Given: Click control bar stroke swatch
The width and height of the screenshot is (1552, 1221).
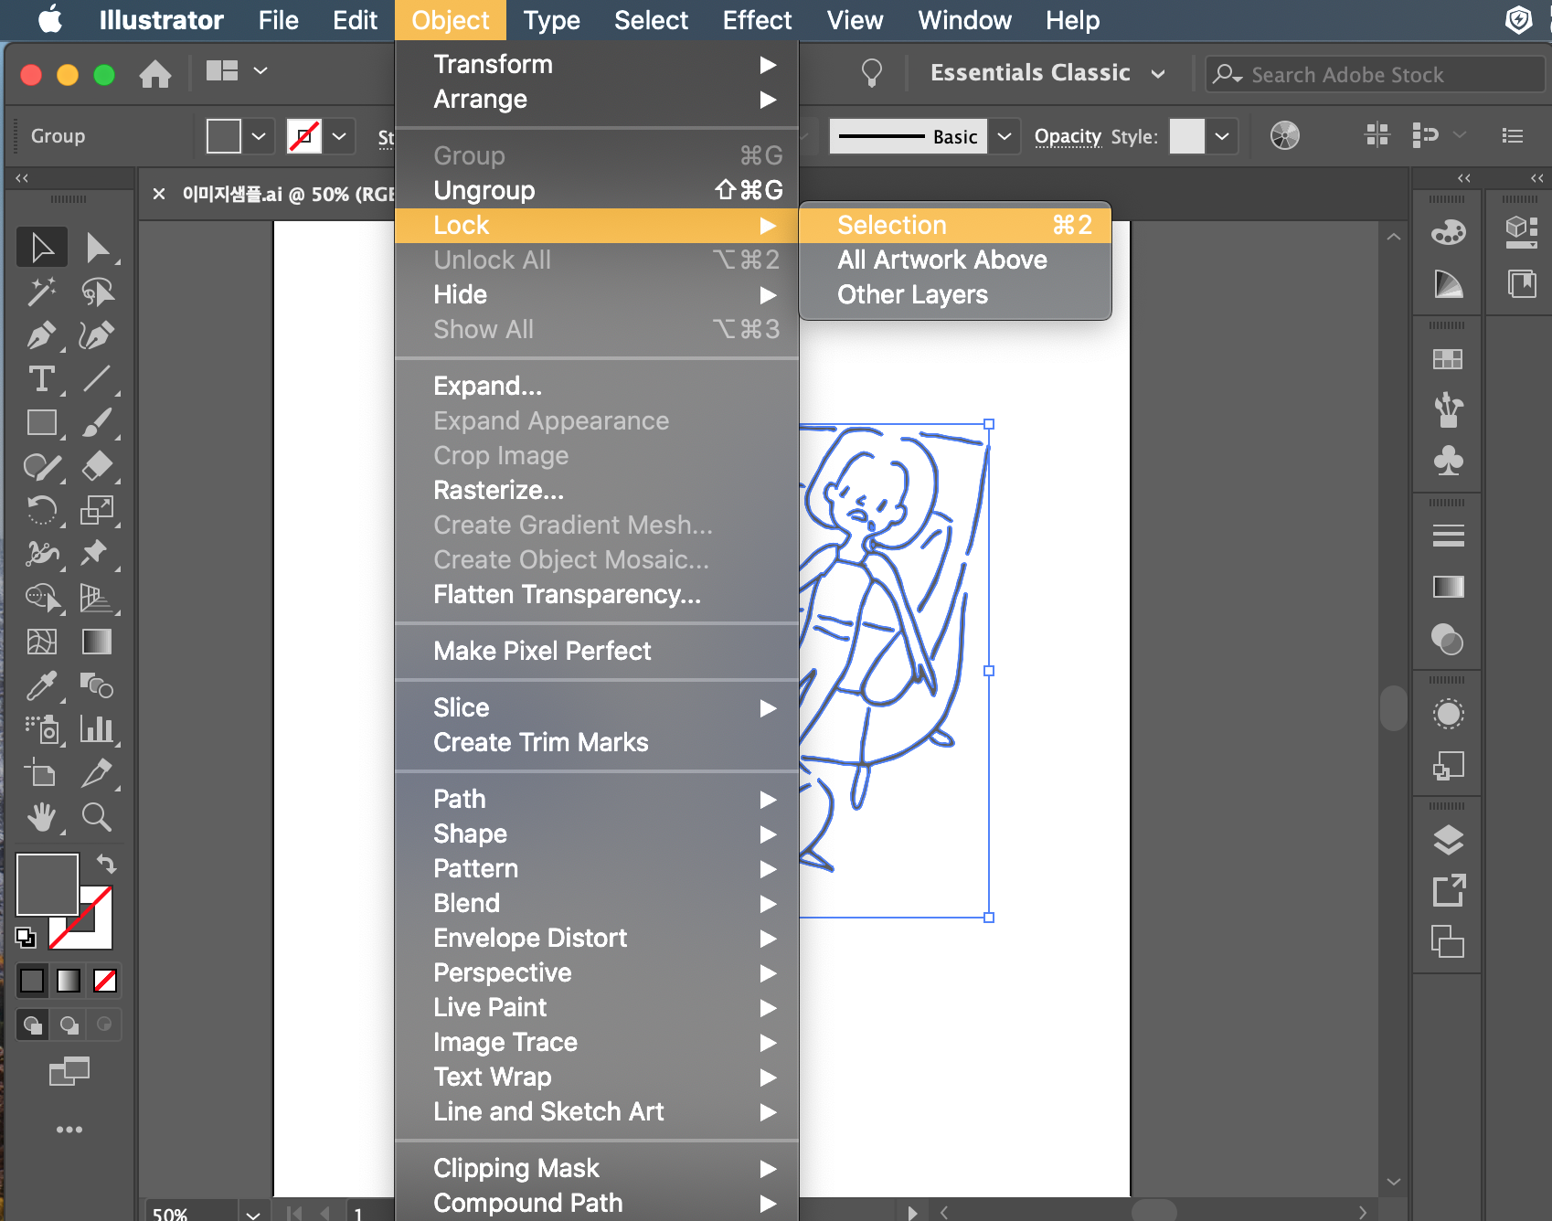Looking at the screenshot, I should [x=303, y=136].
